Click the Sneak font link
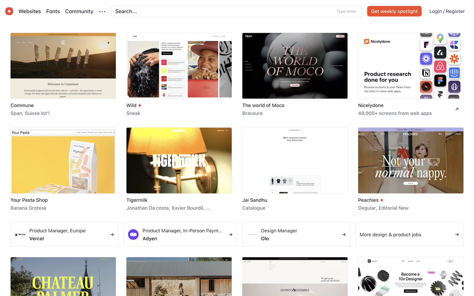Screen dimensions: 474x296 [x=133, y=113]
